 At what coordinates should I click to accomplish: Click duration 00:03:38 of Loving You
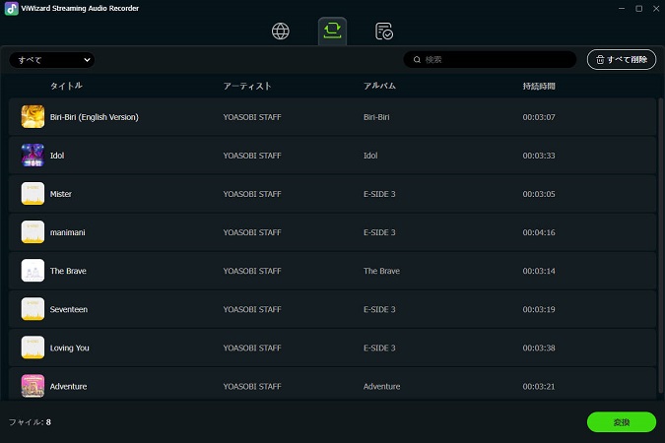pos(539,348)
